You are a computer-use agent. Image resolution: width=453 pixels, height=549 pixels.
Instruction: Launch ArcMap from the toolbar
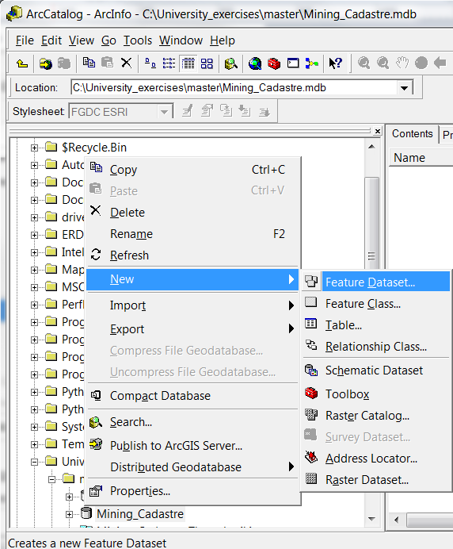(x=255, y=63)
